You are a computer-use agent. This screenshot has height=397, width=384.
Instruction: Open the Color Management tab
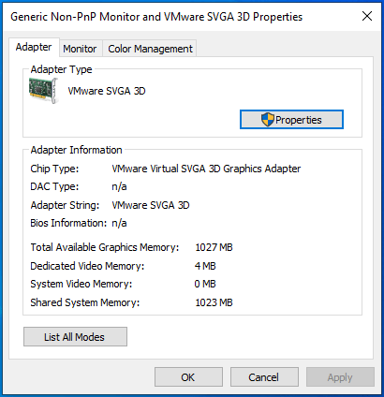click(150, 49)
